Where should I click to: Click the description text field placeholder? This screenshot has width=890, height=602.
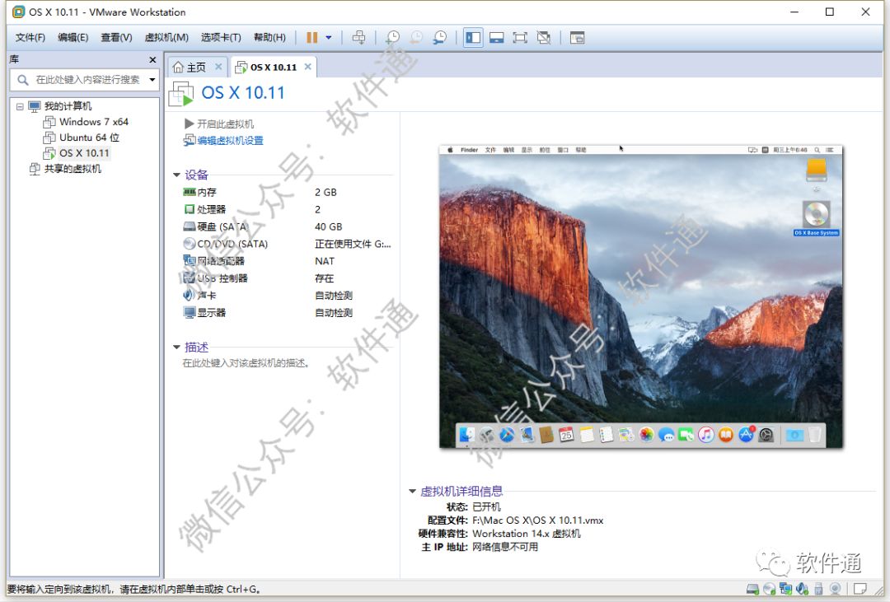coord(246,363)
